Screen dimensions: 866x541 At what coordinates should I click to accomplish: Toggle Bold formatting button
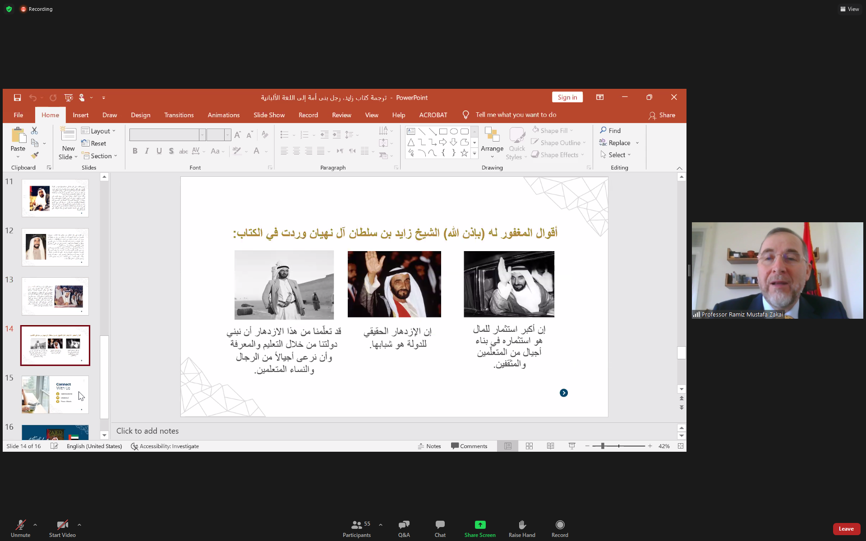point(135,151)
